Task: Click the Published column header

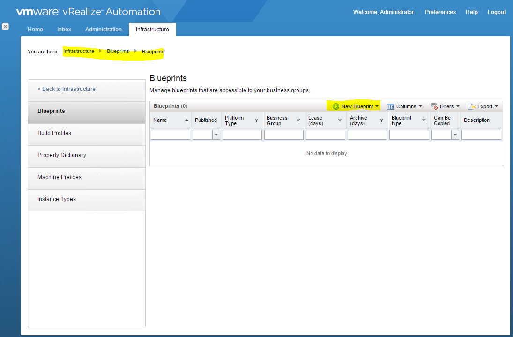Action: tap(206, 120)
